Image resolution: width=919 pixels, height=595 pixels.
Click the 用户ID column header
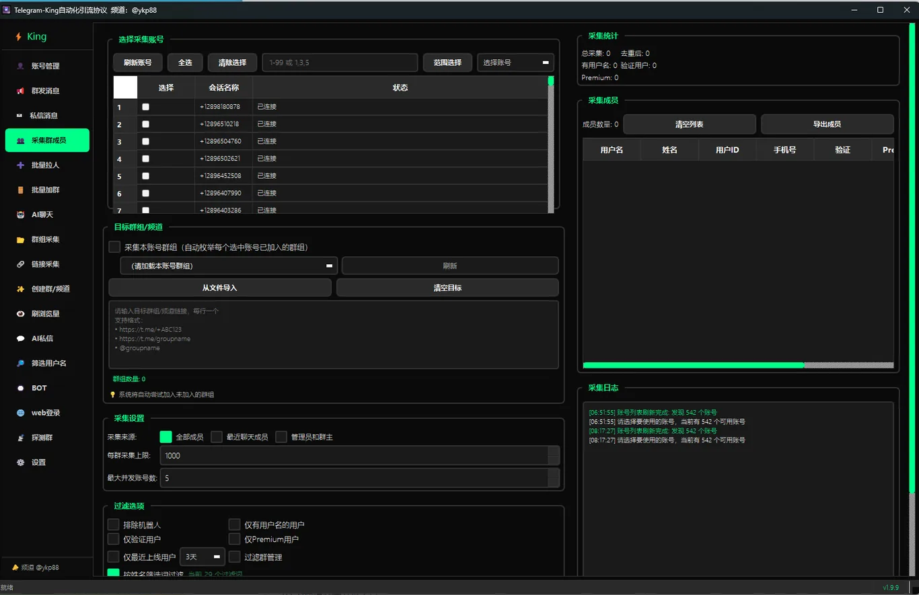point(727,150)
